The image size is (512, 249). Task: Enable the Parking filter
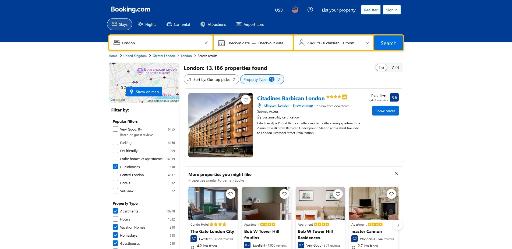(x=115, y=142)
